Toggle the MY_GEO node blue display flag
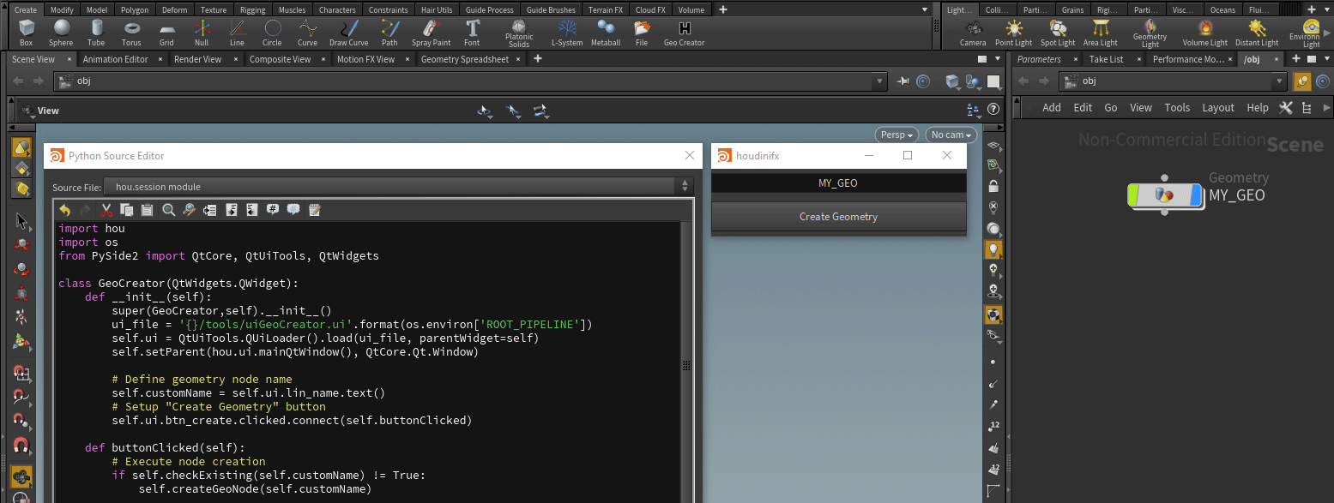Screen dimensions: 1334x503 tap(1195, 195)
